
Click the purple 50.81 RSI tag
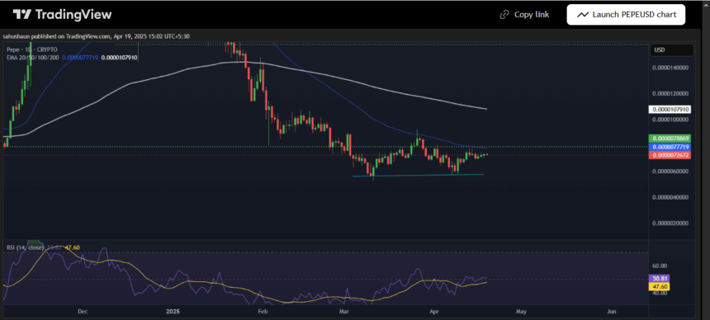point(660,279)
